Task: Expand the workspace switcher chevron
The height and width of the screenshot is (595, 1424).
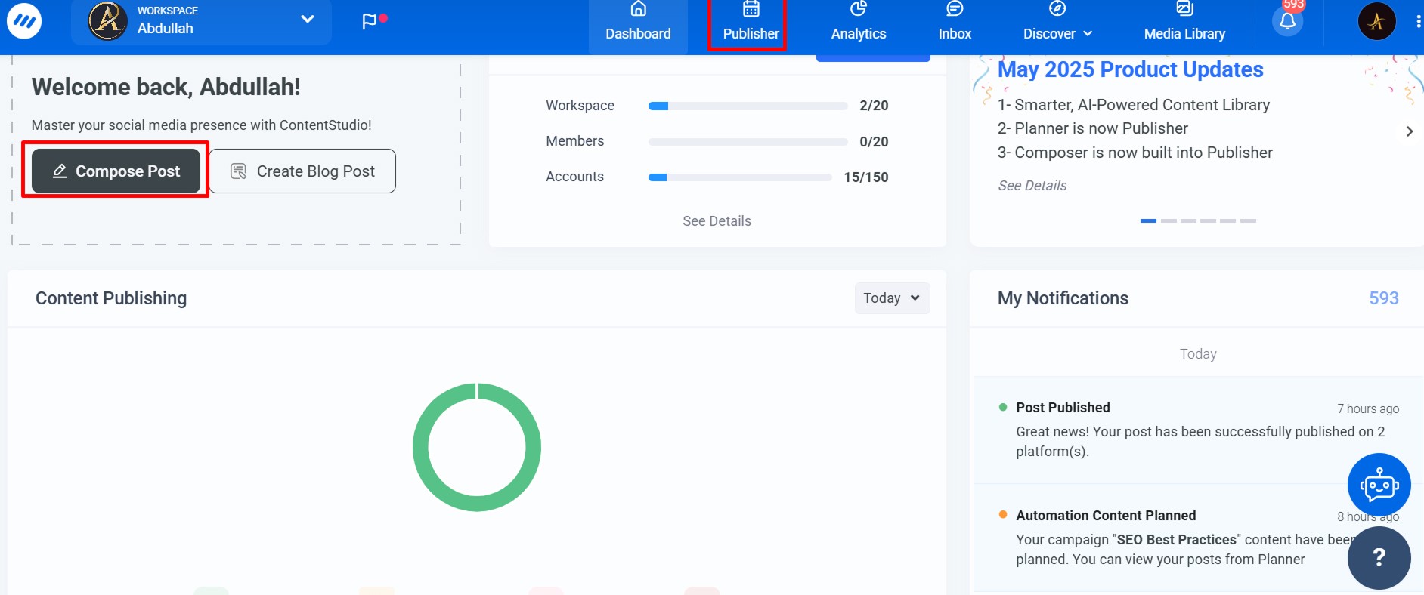Action: tap(307, 19)
